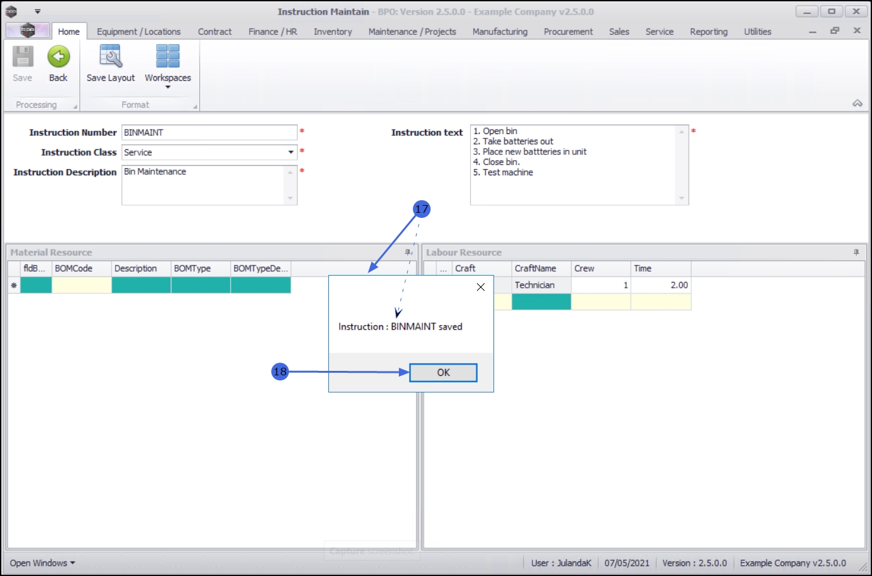
Task: Click the Material Resource new row indicator
Action: [14, 285]
